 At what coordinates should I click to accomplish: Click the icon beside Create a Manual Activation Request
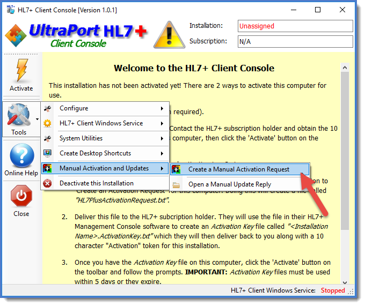pyautogui.click(x=176, y=169)
